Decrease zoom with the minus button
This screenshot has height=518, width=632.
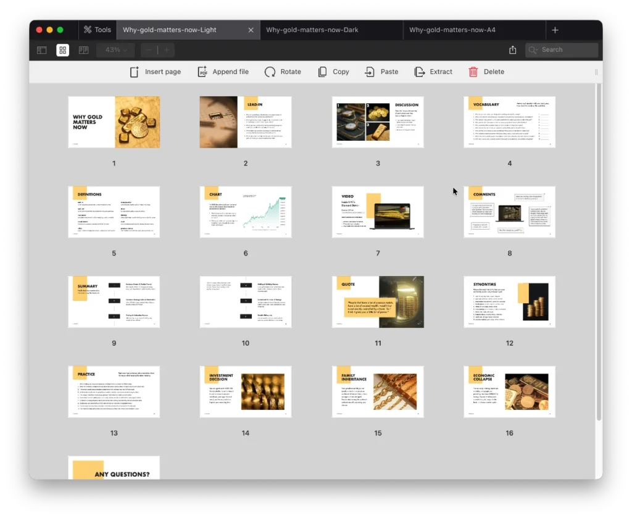tap(148, 49)
